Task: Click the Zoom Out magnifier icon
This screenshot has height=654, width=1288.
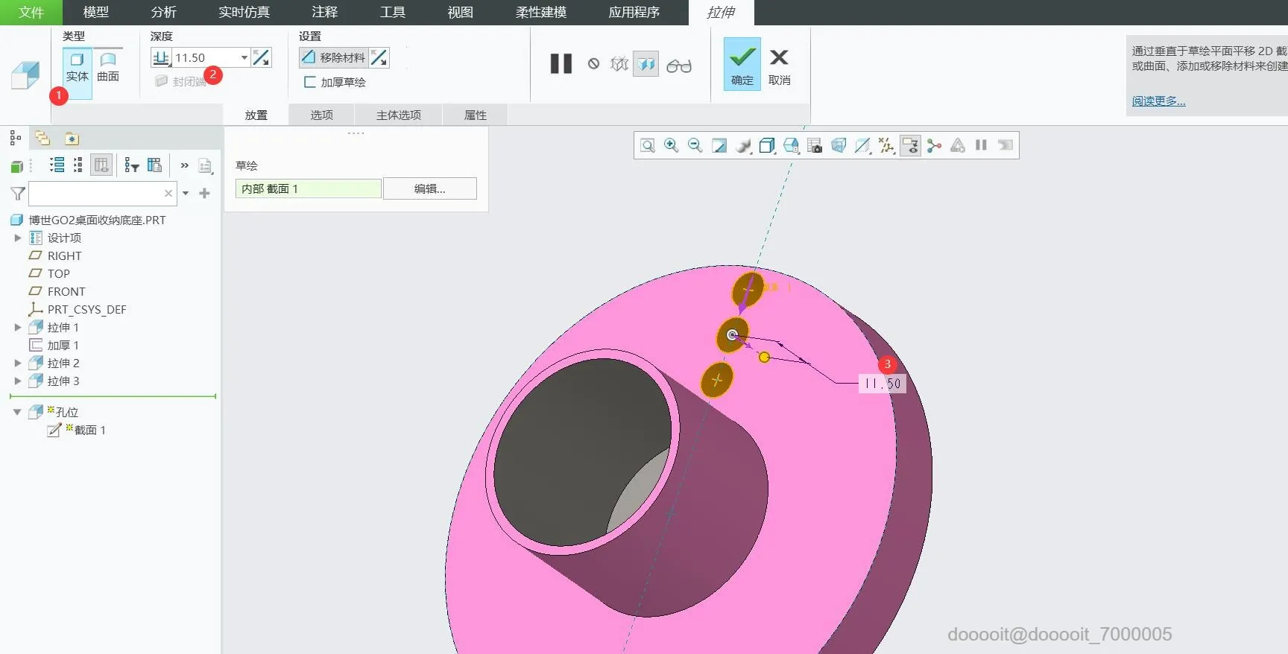Action: point(695,146)
